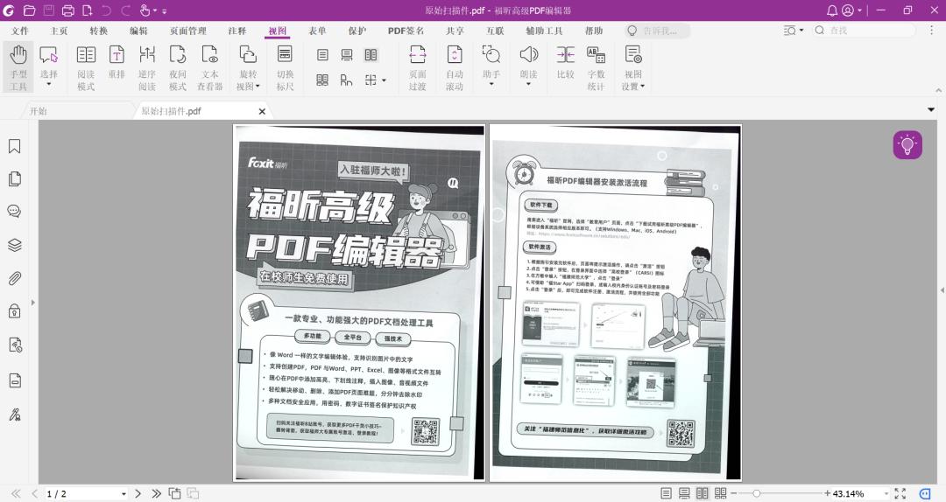Click the purple lightbulb assistant button
The height and width of the screenshot is (502, 946).
click(x=907, y=144)
